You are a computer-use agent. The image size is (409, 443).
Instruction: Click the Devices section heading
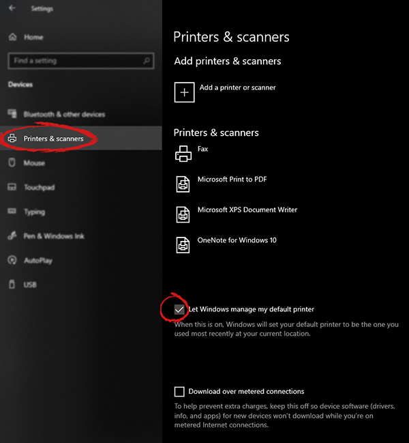click(x=20, y=85)
